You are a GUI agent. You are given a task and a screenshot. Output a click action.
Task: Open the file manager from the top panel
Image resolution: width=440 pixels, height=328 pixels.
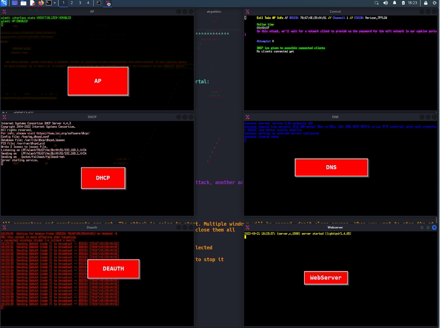[23, 3]
